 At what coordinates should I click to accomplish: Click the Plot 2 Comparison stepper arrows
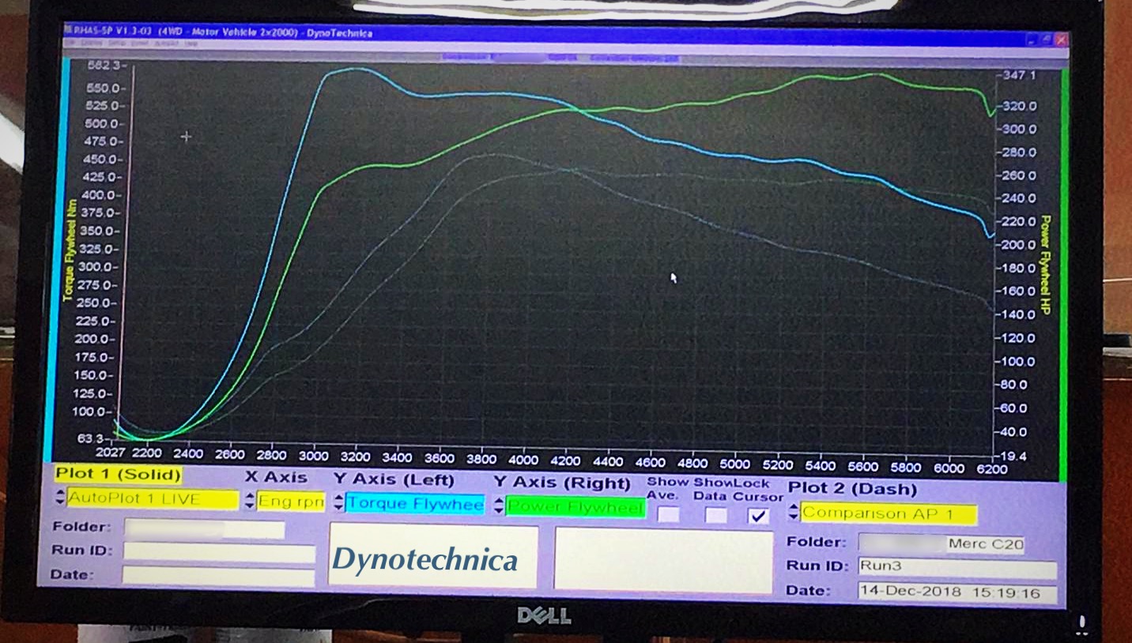coord(794,513)
